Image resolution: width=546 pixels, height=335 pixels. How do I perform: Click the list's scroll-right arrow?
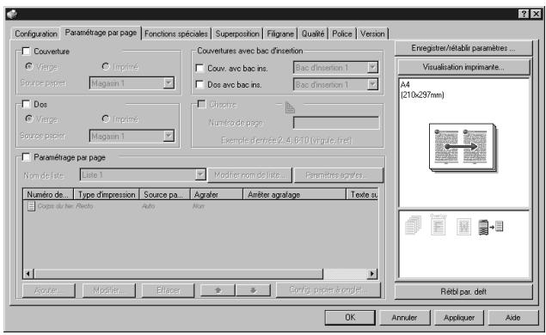[x=372, y=274]
